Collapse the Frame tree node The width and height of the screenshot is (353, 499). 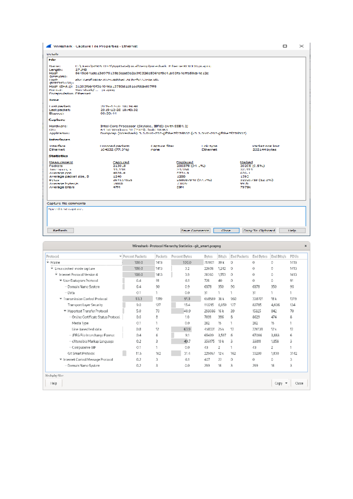point(48,262)
